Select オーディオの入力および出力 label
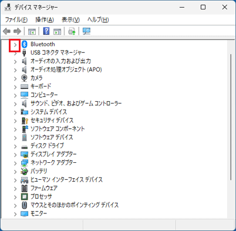Viewport: 236px width, 231px height. [60, 61]
